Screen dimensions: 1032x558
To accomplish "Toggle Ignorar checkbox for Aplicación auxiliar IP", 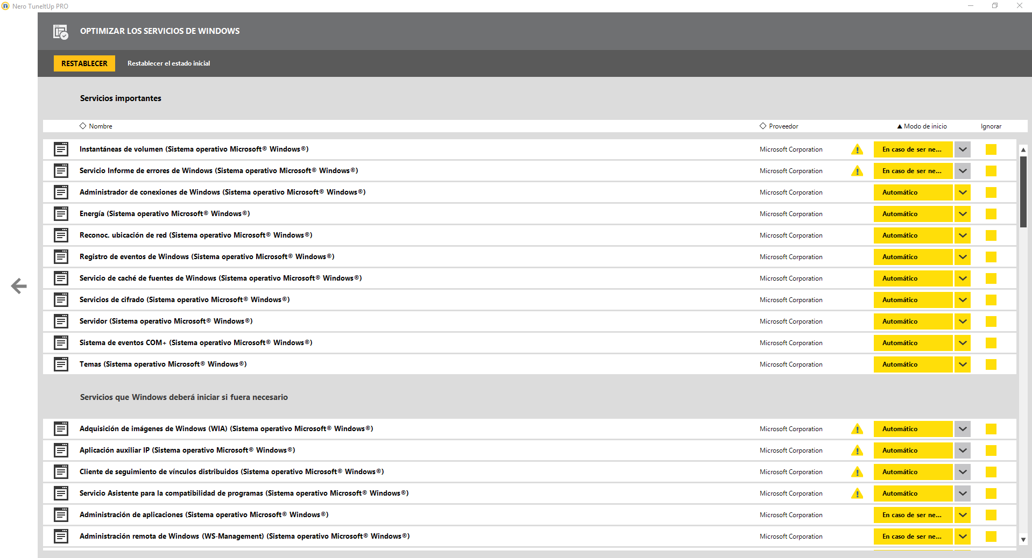I will [991, 450].
